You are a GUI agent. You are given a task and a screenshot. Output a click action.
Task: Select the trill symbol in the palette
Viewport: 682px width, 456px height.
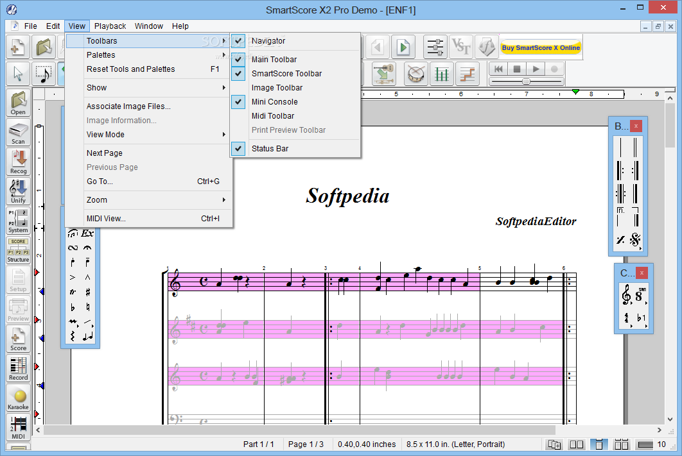[x=73, y=292]
